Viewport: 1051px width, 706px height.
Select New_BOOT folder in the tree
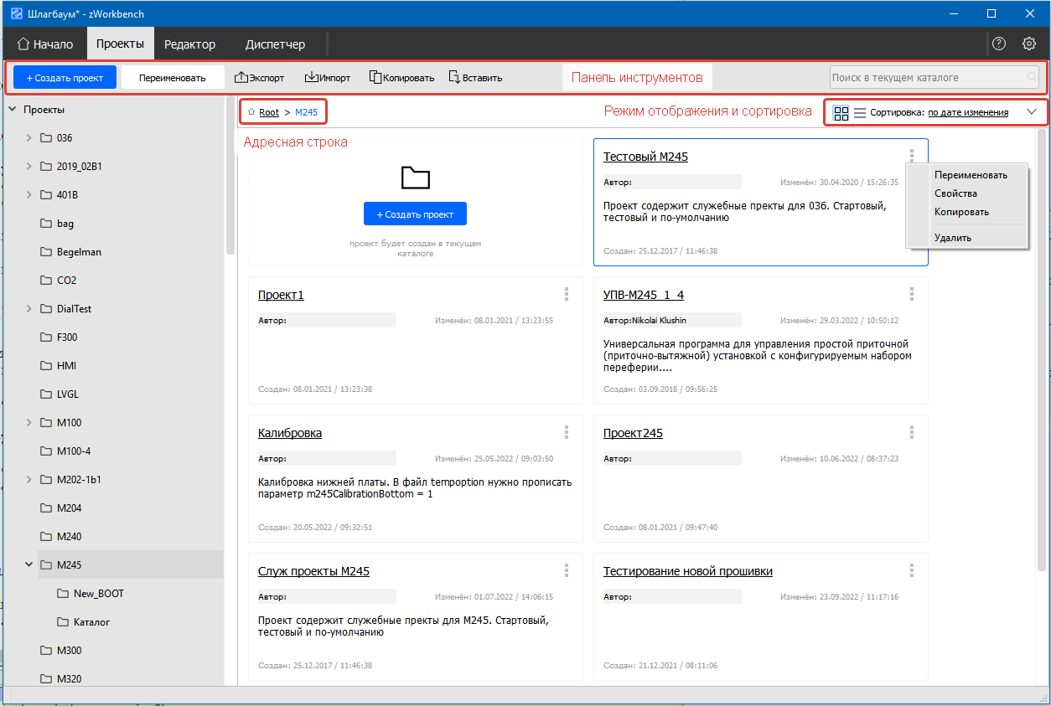point(98,594)
